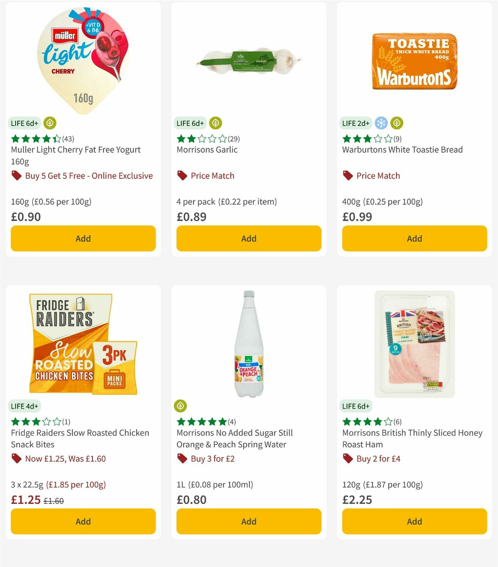Click Price Match on Warburtons bread

pos(378,176)
